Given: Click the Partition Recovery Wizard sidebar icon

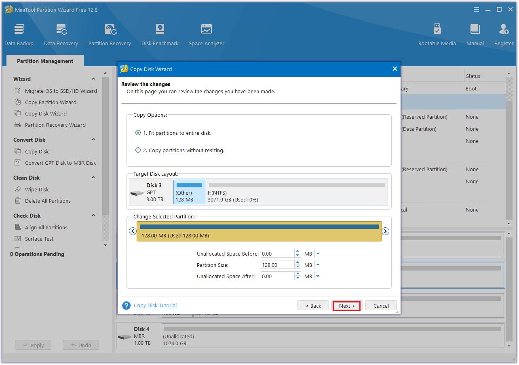Looking at the screenshot, I should pyautogui.click(x=18, y=125).
